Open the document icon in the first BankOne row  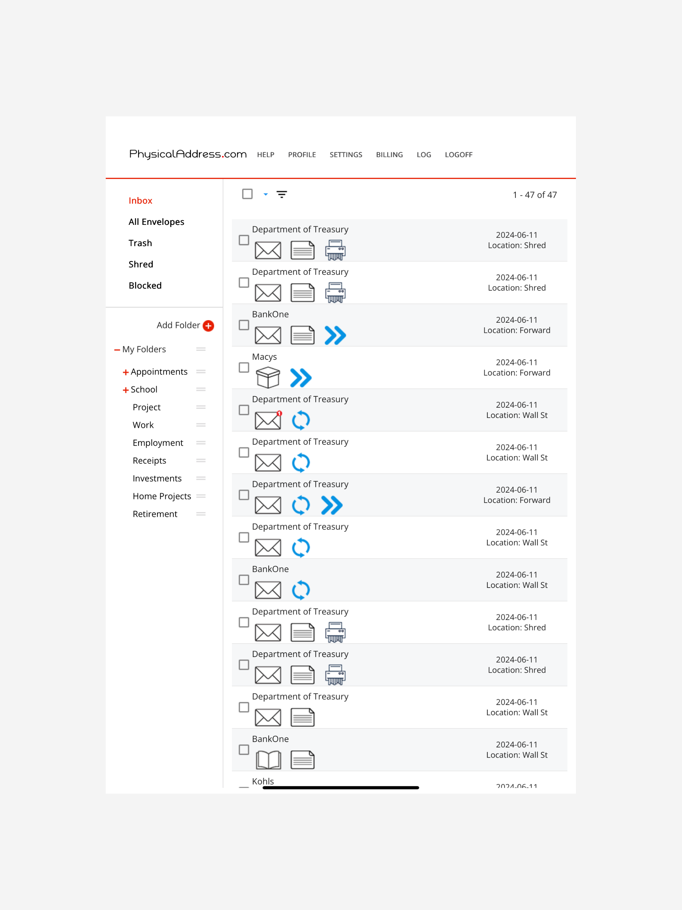(303, 335)
